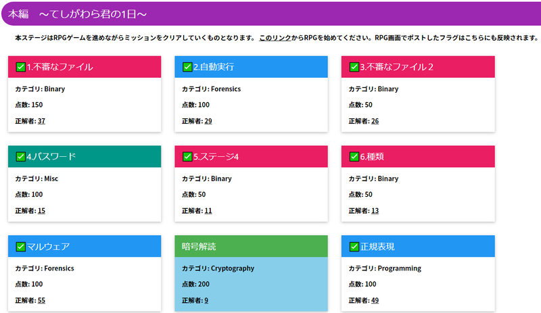Open the 1.不審なファイル challenge title
This screenshot has height=313, width=541.
tap(60, 67)
